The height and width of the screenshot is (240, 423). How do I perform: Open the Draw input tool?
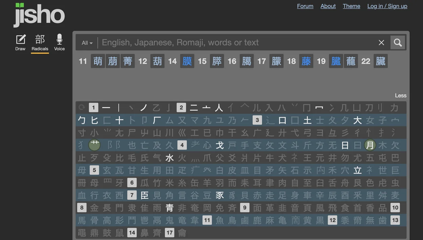point(20,43)
